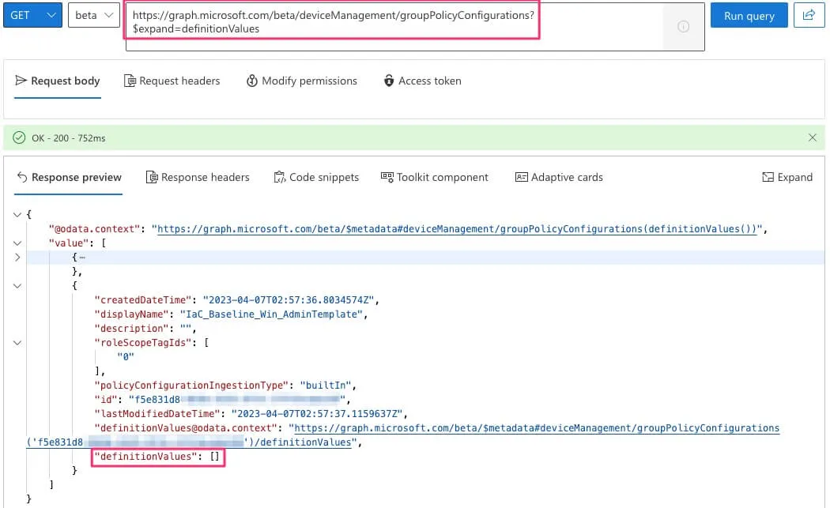Screen dimensions: 830x508
Task: Run the query
Action: [749, 15]
